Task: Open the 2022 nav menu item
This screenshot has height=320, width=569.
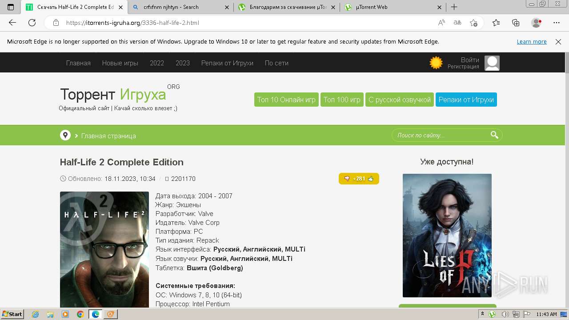Action: [x=157, y=63]
